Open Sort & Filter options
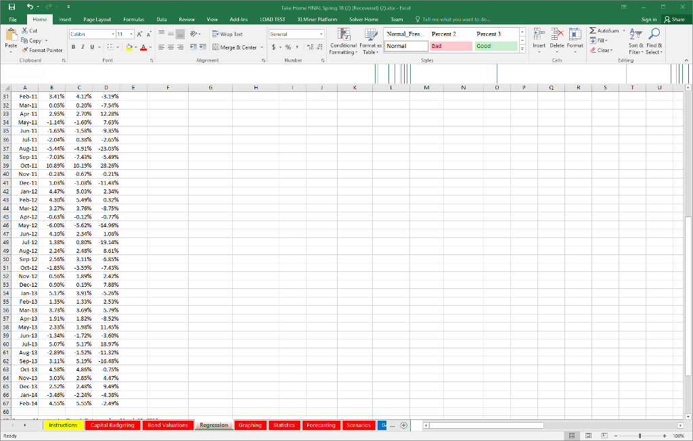This screenshot has height=441, width=693. click(635, 41)
